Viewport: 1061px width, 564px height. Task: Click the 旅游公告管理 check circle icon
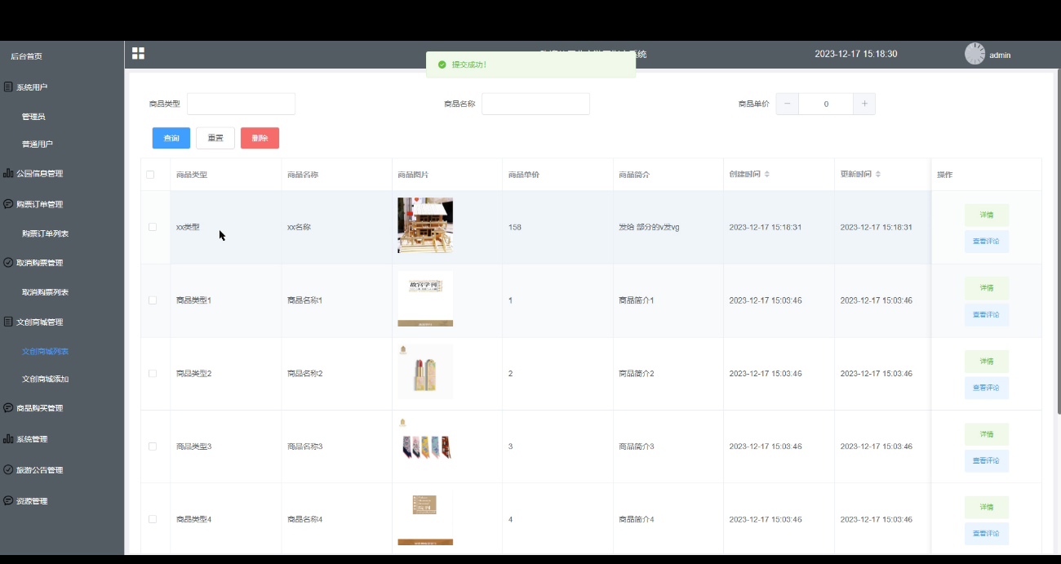pos(8,470)
